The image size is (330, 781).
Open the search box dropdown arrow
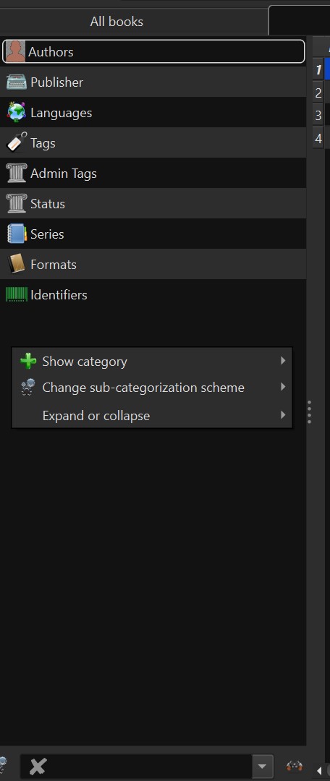(263, 766)
